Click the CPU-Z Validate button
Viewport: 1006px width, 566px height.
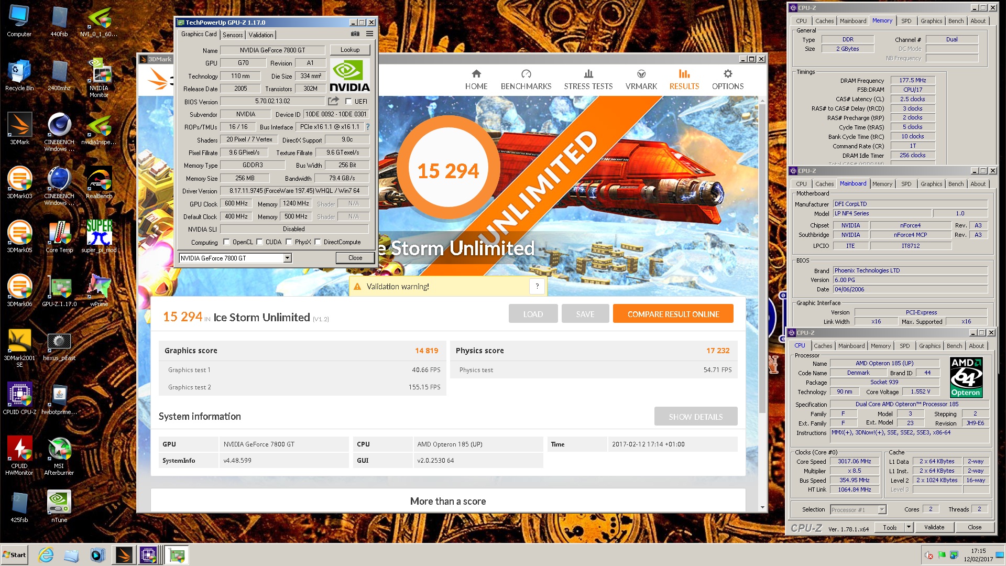coord(934,527)
